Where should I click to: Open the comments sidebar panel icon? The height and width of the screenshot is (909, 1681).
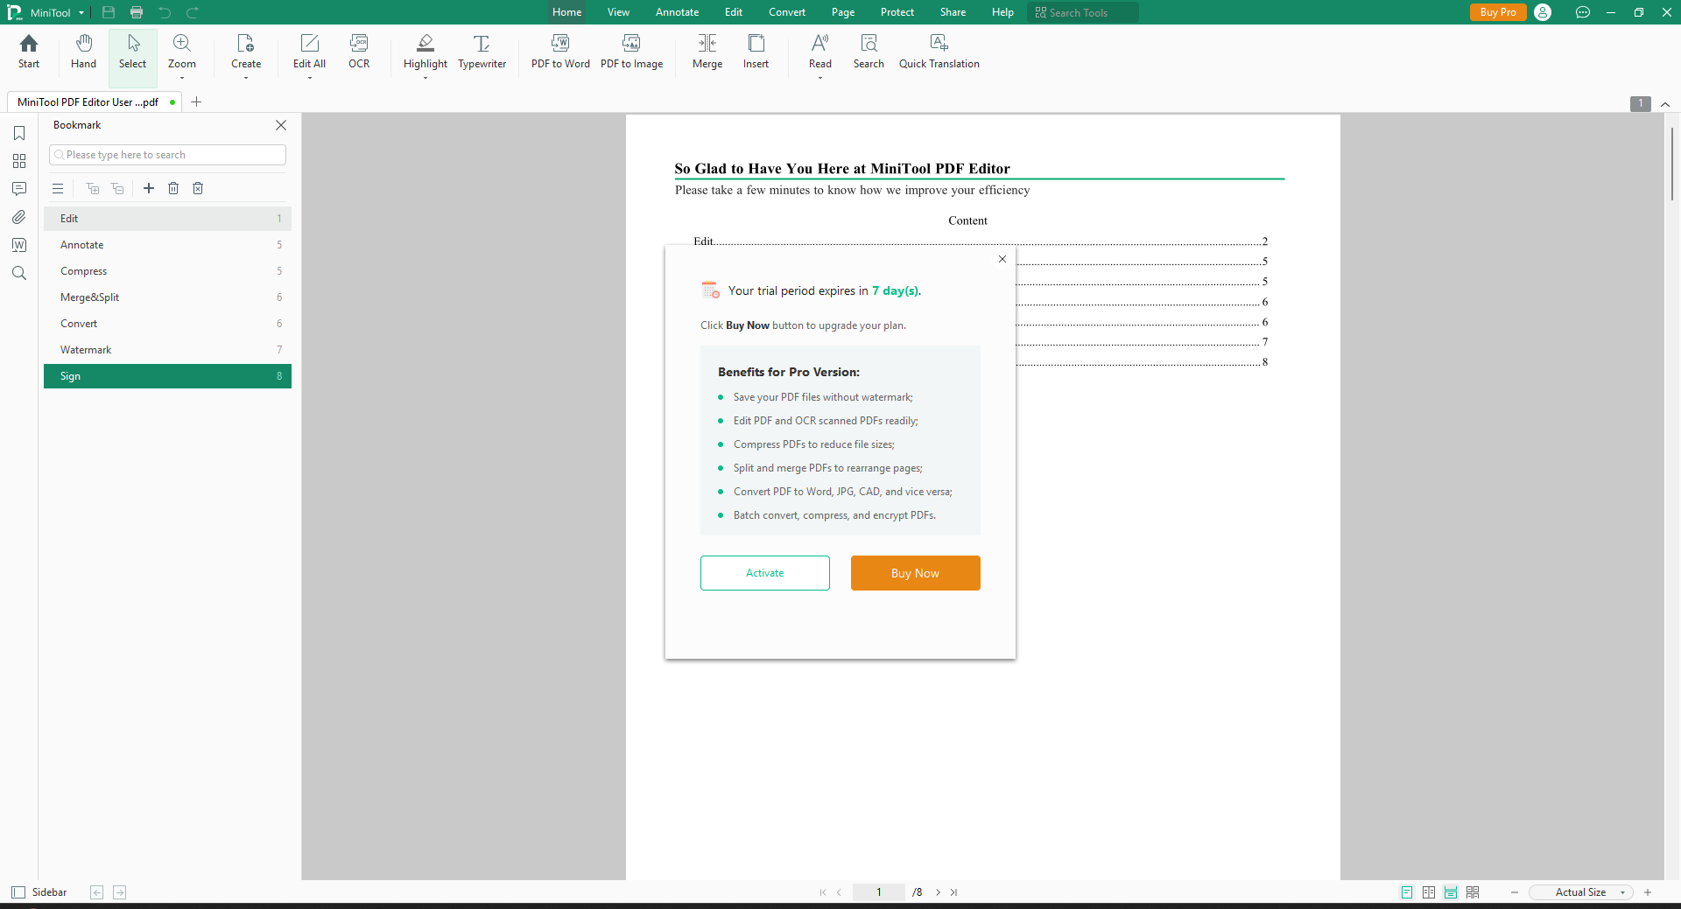(19, 189)
